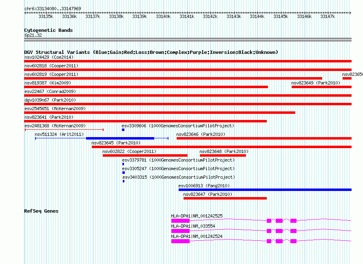Open the HLA-DPA1|NM_001242525 gene label
Screen dimensions: 363x264
tap(197, 216)
